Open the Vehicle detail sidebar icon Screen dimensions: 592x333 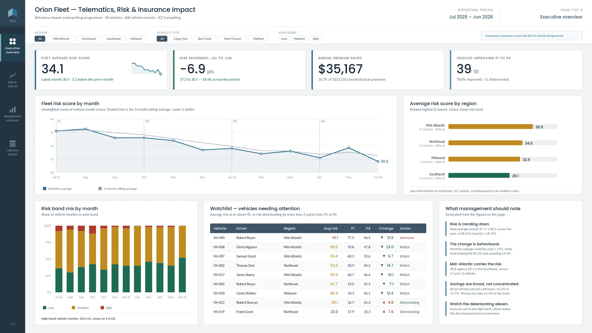(x=12, y=144)
